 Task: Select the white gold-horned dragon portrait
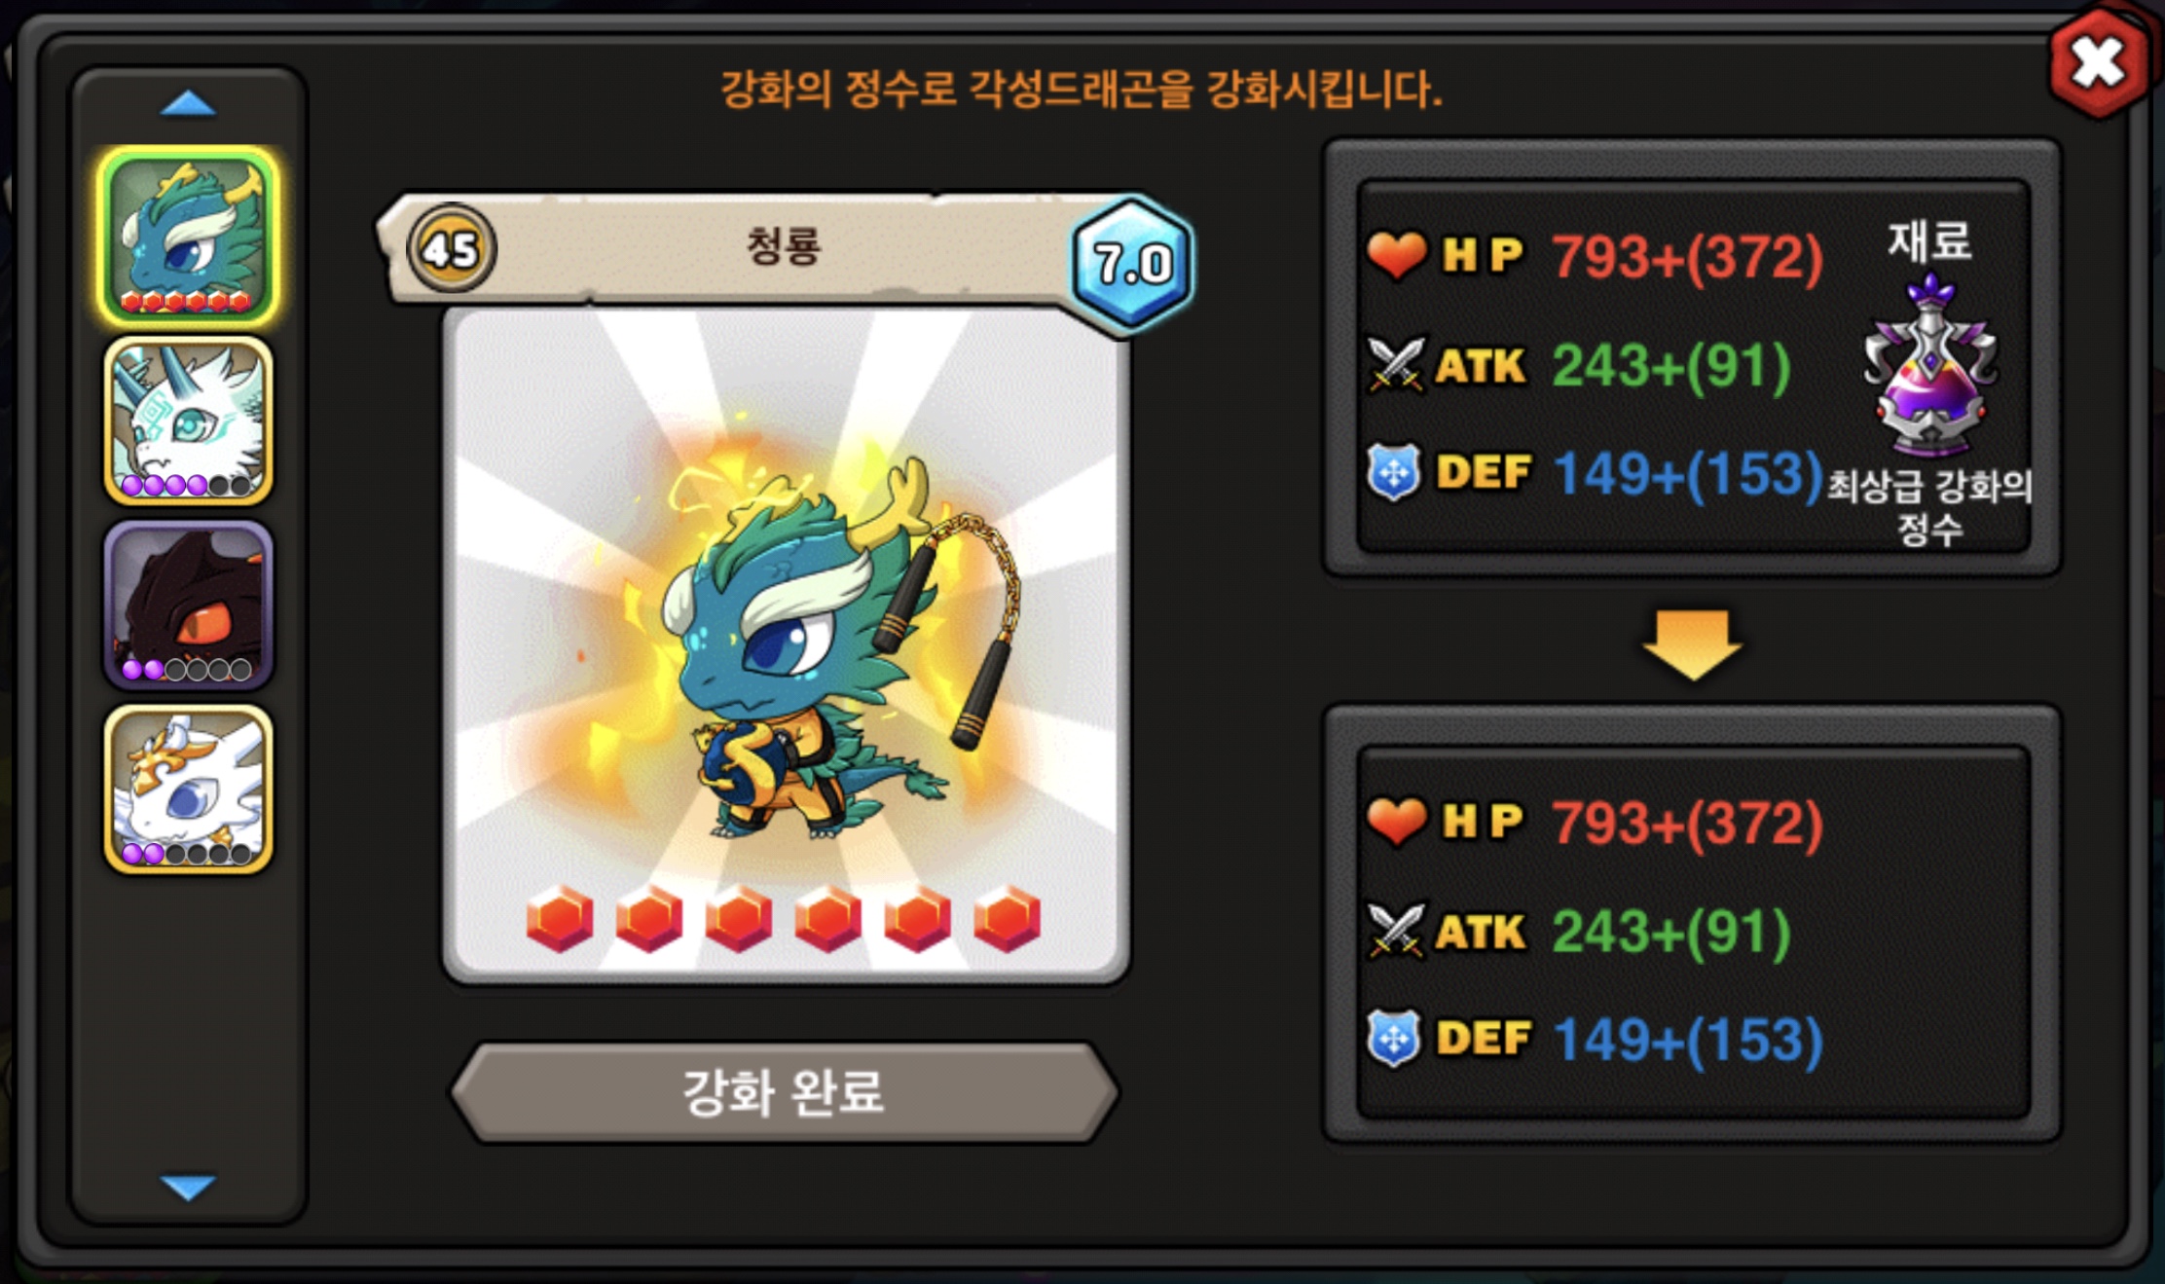click(x=188, y=789)
